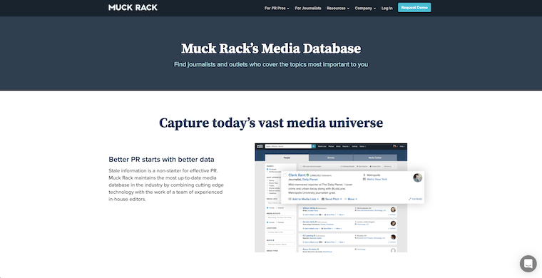Click the Log In link
Viewport: 542px width, 278px height.
pos(387,8)
